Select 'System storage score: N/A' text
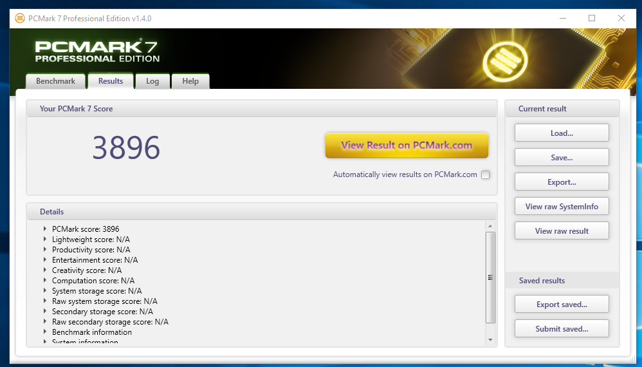 (x=97, y=291)
